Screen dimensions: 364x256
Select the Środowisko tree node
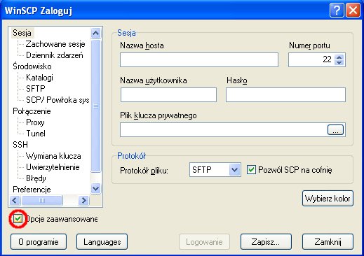[32, 66]
